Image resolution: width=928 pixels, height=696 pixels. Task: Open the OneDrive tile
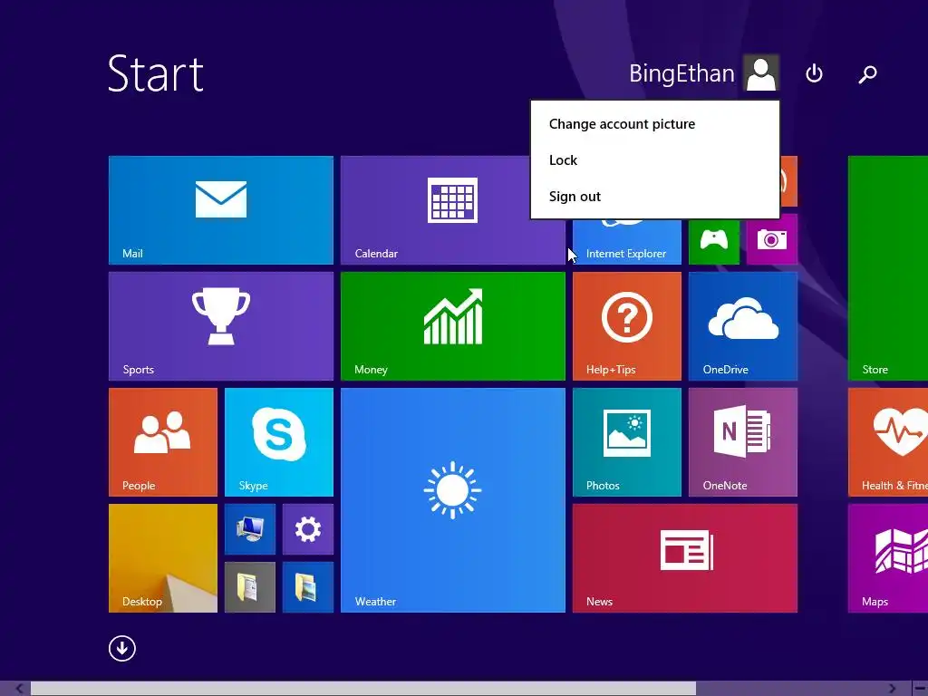[x=743, y=326]
